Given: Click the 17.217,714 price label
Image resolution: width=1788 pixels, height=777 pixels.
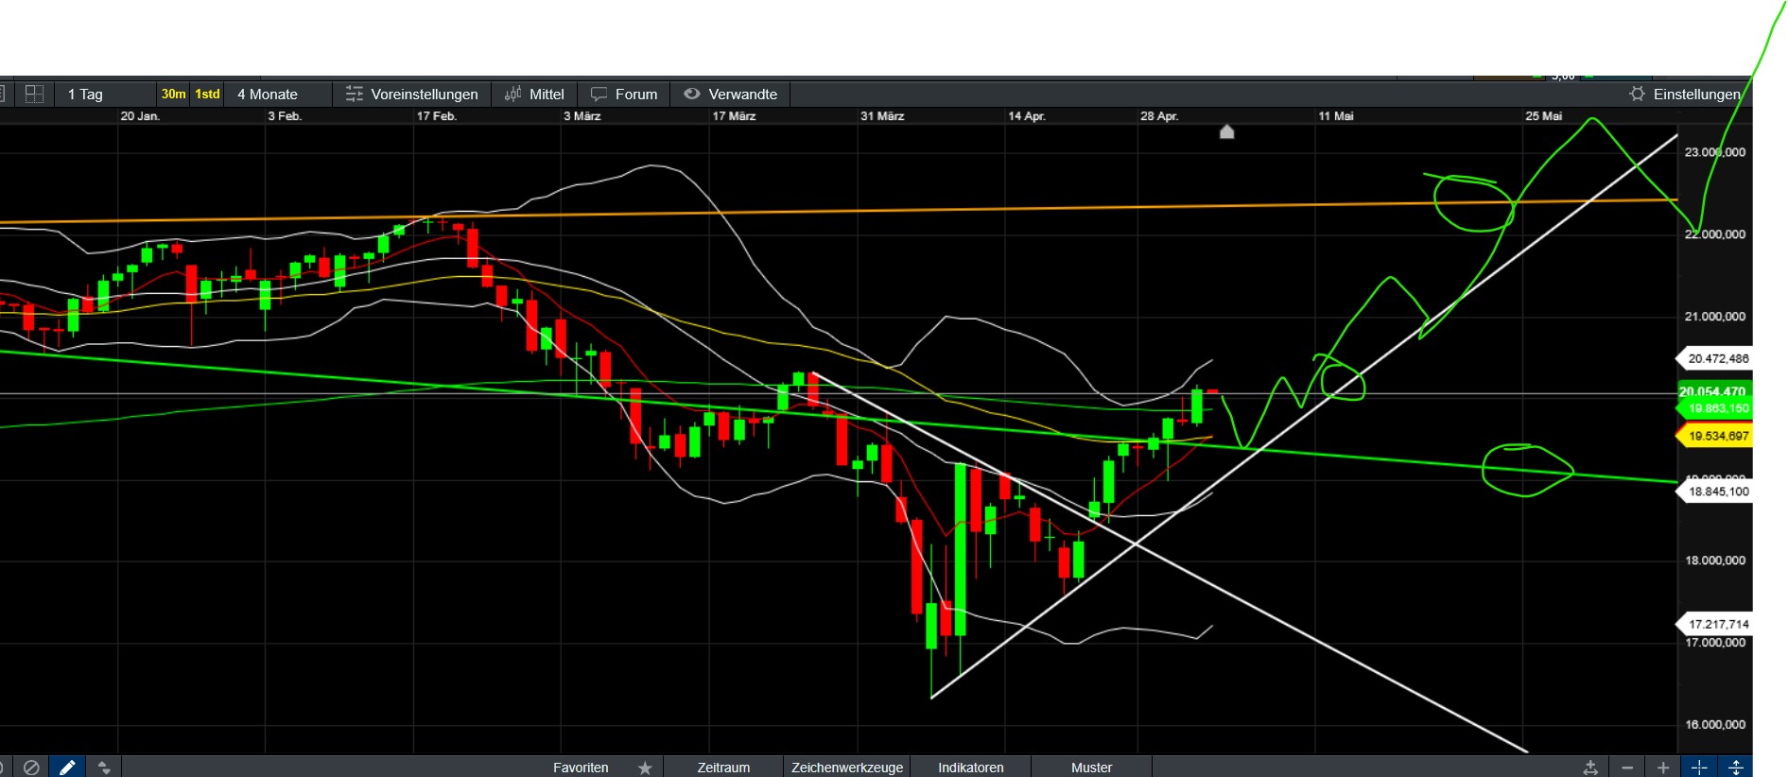Looking at the screenshot, I should (1714, 624).
